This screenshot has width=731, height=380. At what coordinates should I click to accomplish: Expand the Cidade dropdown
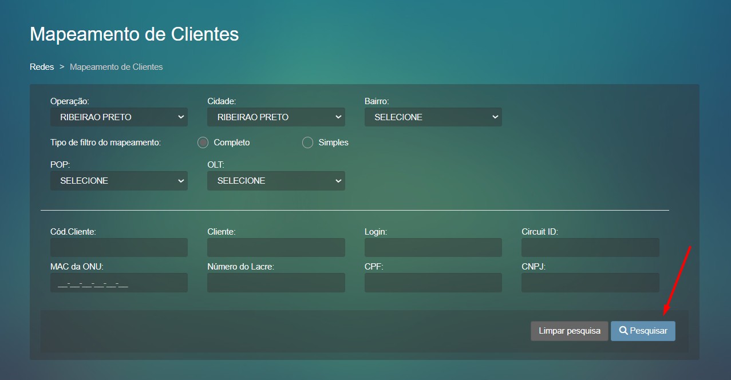(276, 117)
